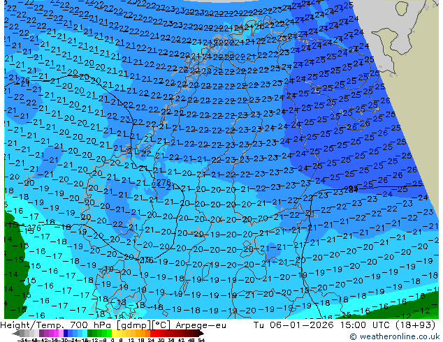
Task: Select the bright magenta swatch in the legend
Action: pos(56,333)
